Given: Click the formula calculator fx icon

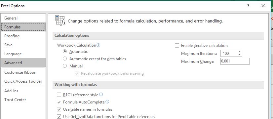Looking at the screenshot, I should coord(60,20).
